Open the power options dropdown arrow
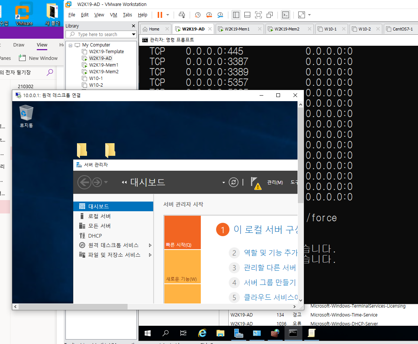The height and width of the screenshot is (344, 418). (168, 15)
